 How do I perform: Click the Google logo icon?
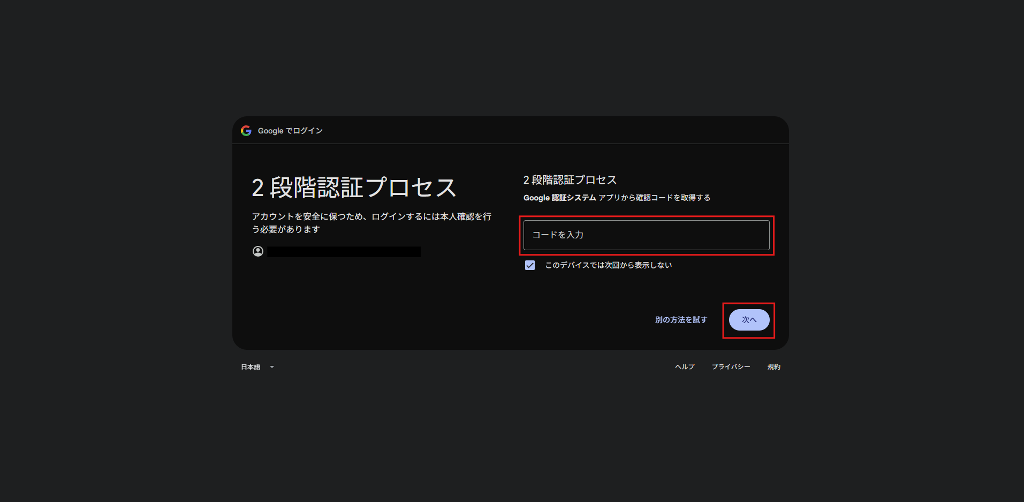(x=246, y=131)
